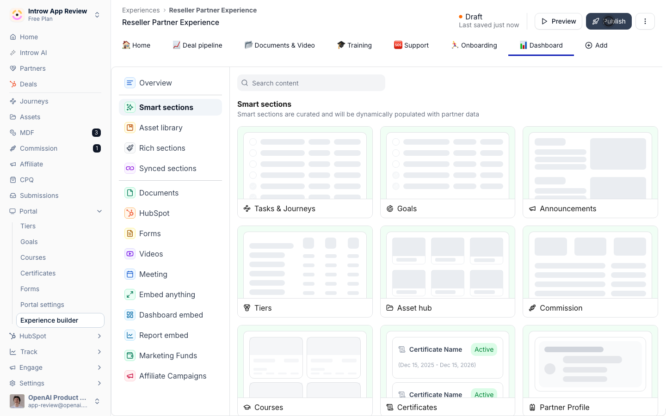This screenshot has height=416, width=666.
Task: Click the Introw logo icon
Action: tap(17, 15)
